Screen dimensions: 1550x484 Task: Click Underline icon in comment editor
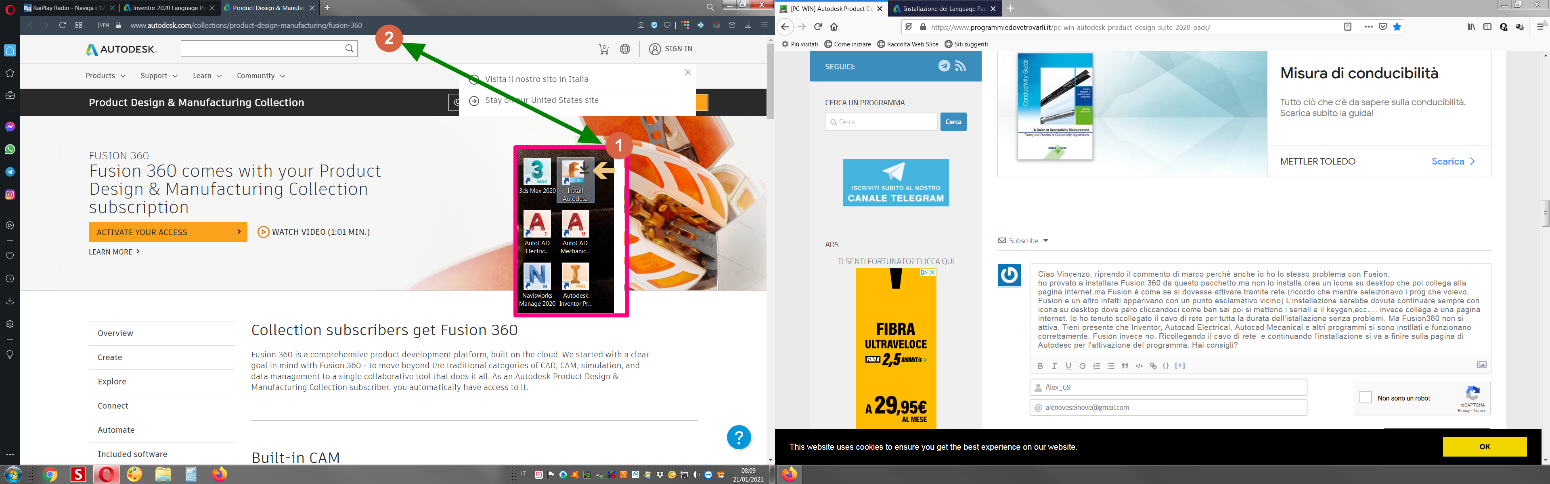1068,366
